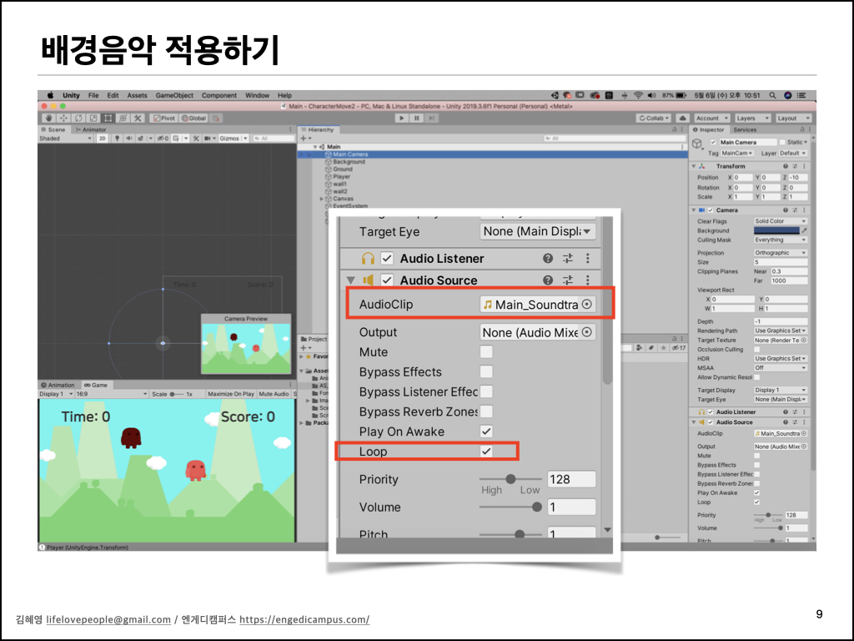Select the Rect tool in Unity toolbar
854x641 pixels.
tap(108, 119)
